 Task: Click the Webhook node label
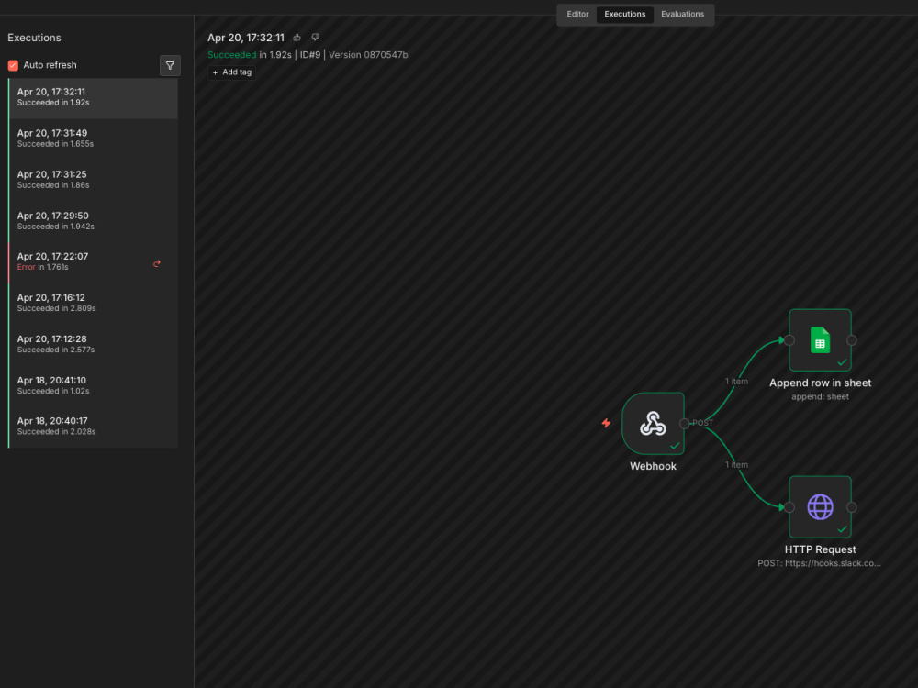click(x=653, y=466)
